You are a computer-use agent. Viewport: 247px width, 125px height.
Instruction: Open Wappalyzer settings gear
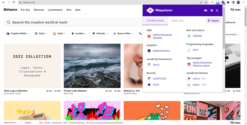coord(212,10)
